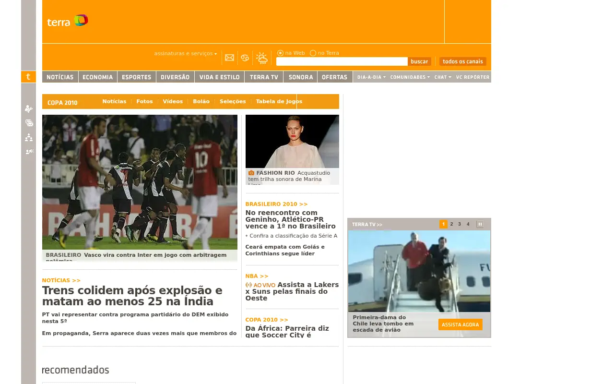
Task: Open 'Confira a classificação da Série A'
Action: [294, 236]
